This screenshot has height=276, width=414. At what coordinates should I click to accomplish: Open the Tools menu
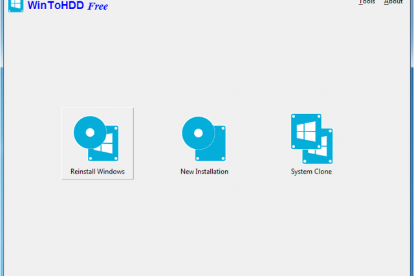[367, 3]
